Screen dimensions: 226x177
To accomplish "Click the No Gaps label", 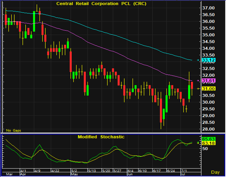I will [x=13, y=130].
